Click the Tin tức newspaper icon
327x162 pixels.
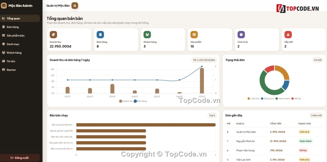3,61
